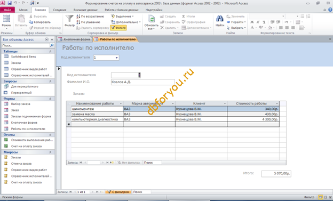Click the large Фильтр funnel icon
Viewport: 333px width, 201px height.
click(x=69, y=19)
